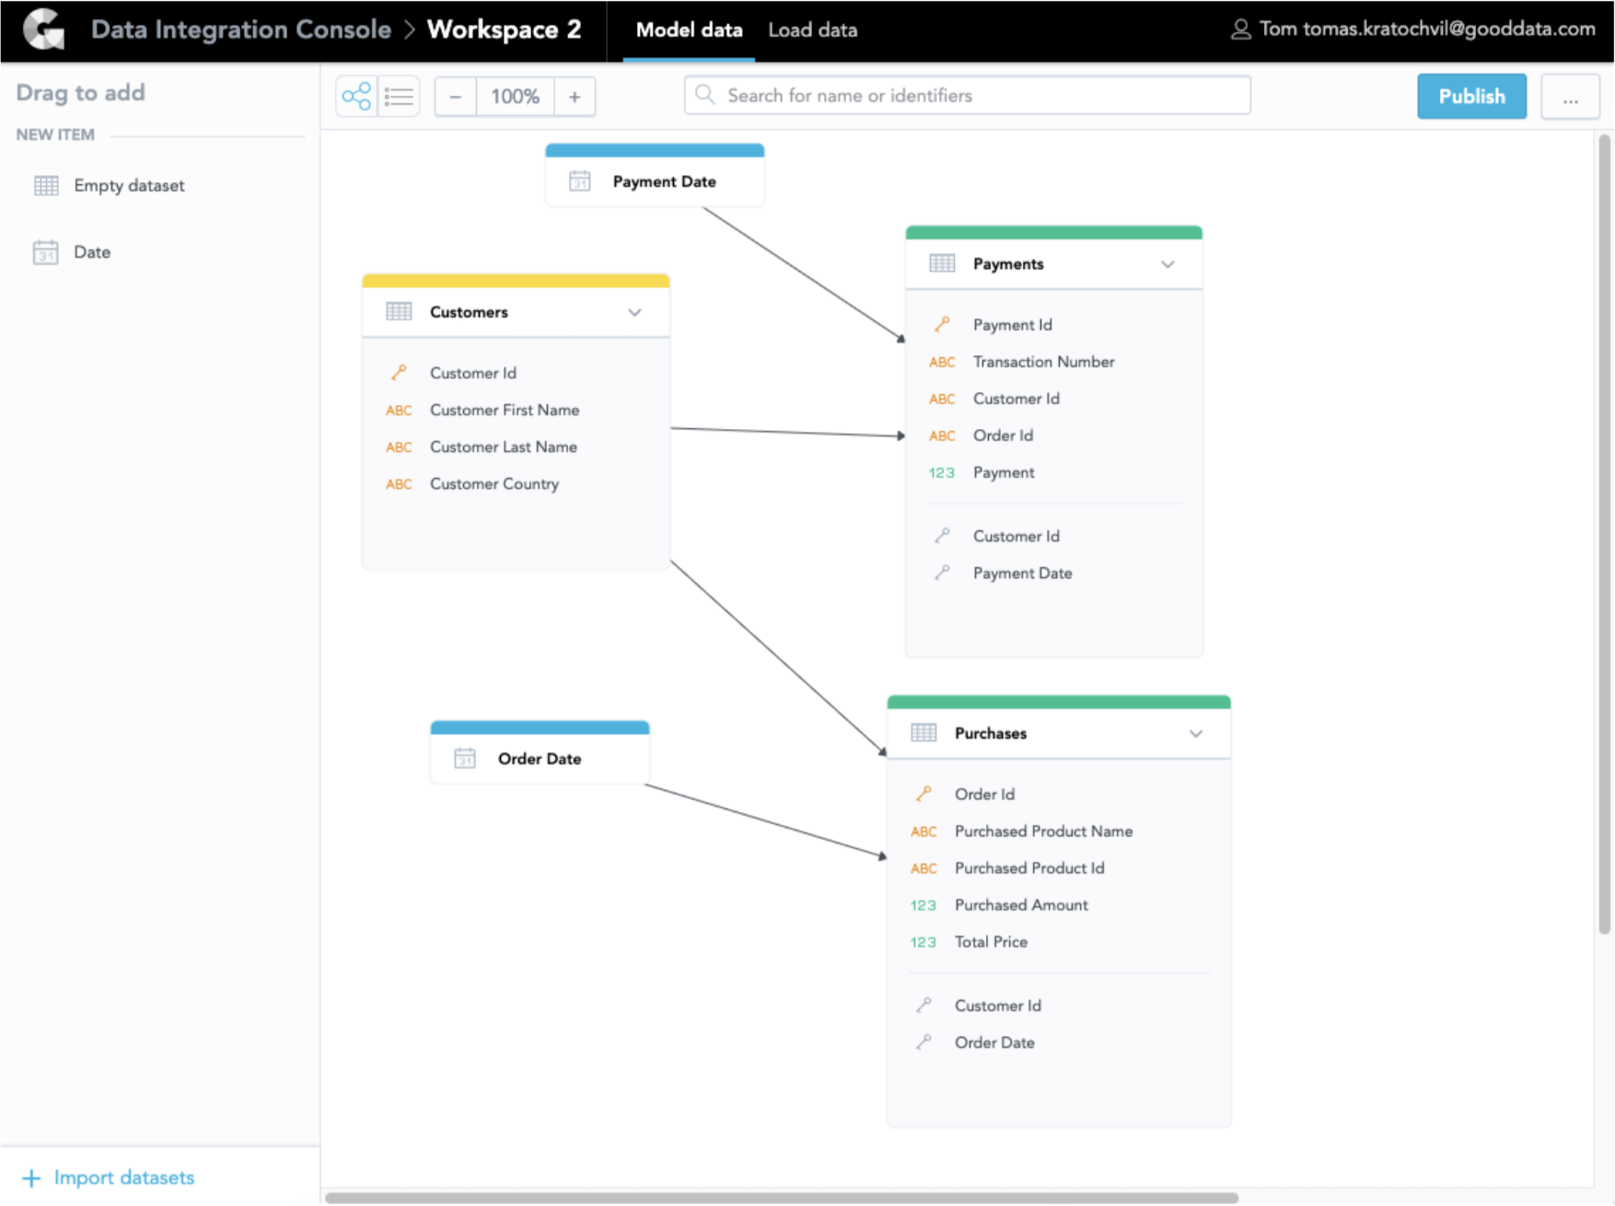The height and width of the screenshot is (1206, 1615).
Task: Switch to list view icon beside graph view
Action: [x=398, y=96]
